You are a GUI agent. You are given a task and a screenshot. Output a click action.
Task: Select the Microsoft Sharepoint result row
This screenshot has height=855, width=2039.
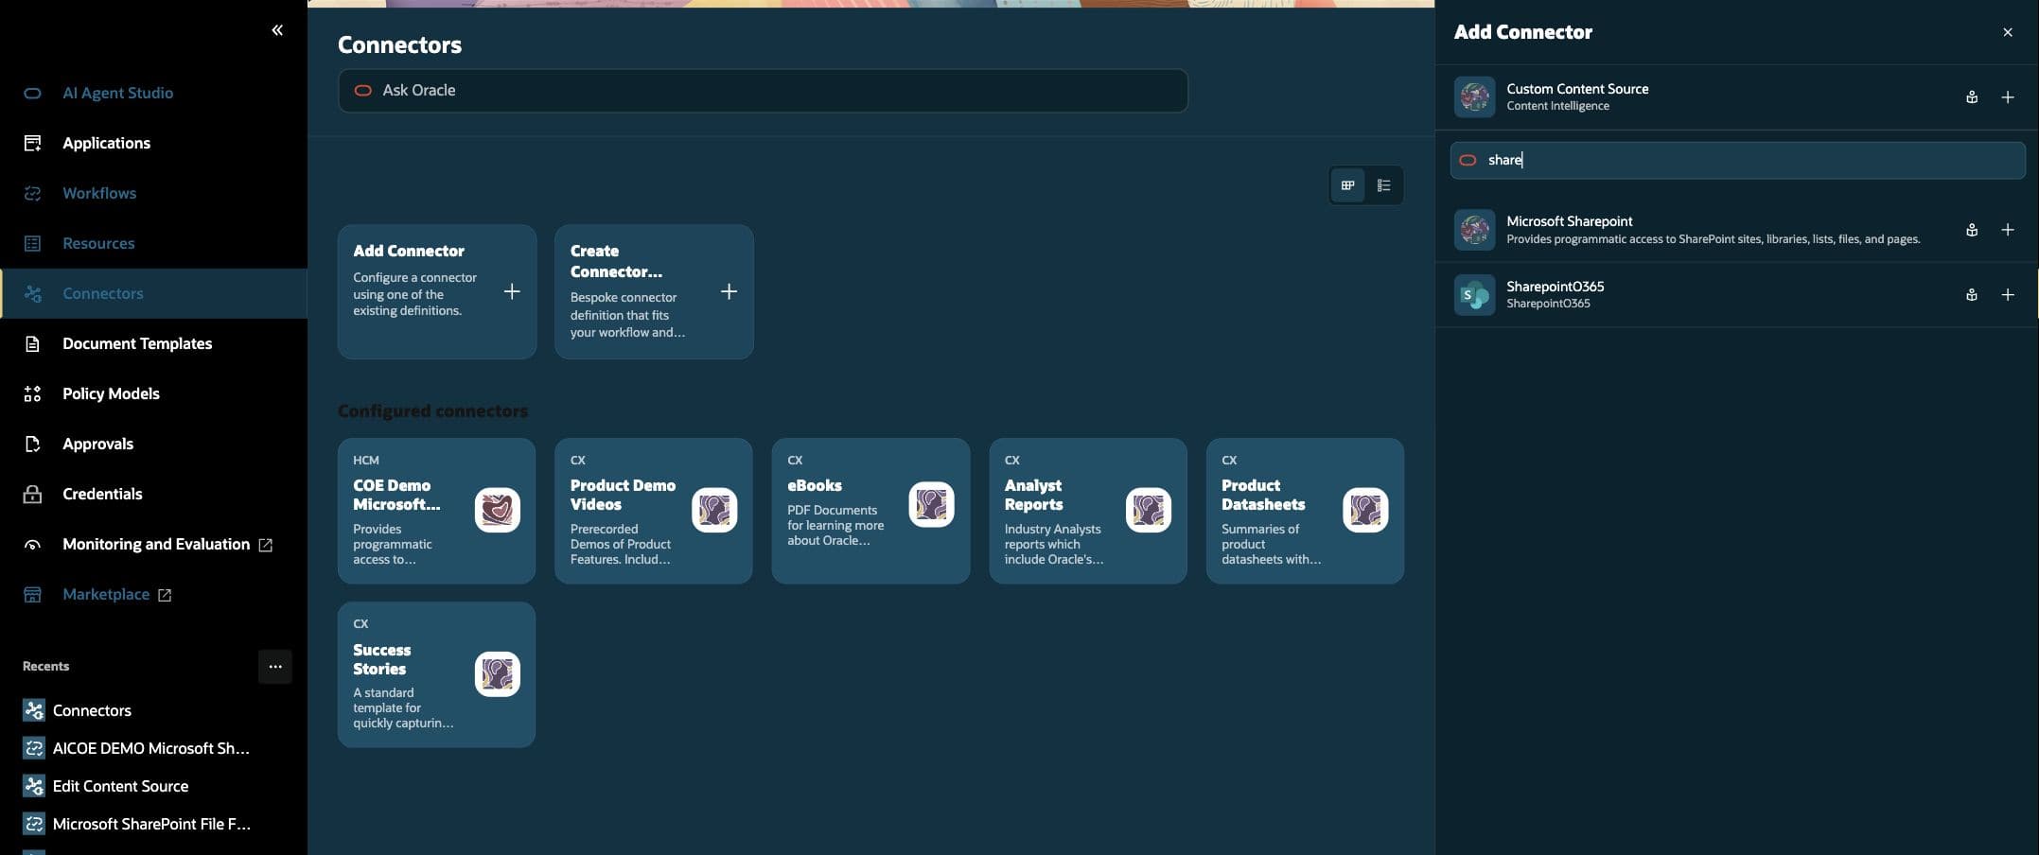[1737, 230]
